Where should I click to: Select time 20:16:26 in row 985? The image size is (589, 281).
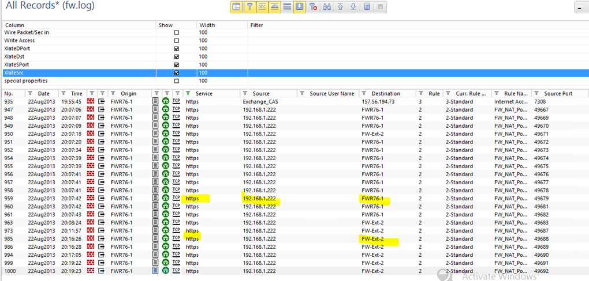71,238
